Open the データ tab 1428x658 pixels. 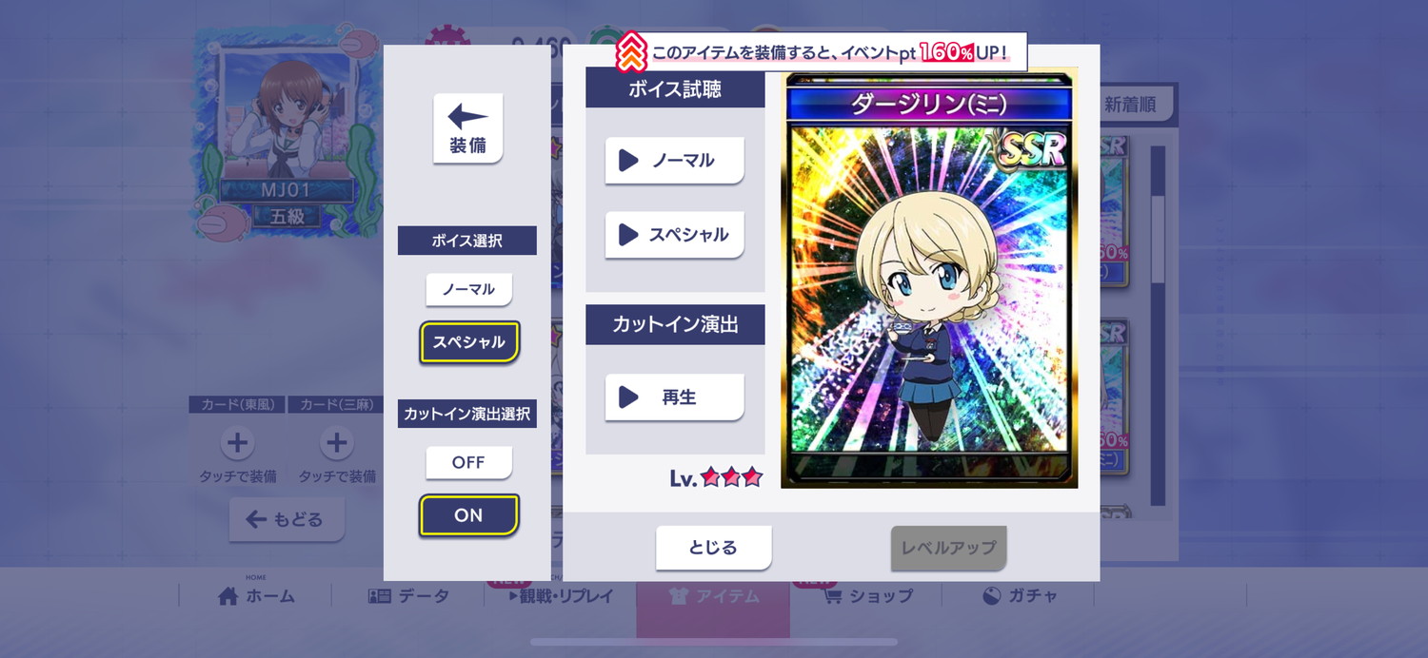(x=408, y=596)
